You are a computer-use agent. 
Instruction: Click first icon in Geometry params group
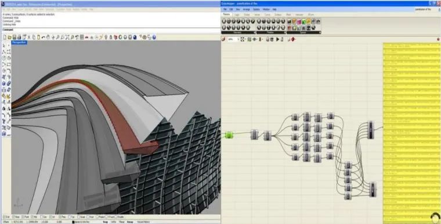(x=224, y=21)
